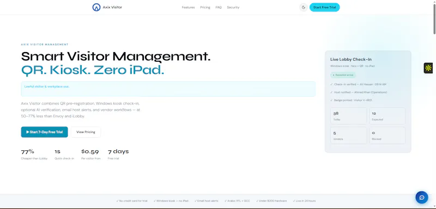Viewport: 436px width, 209px height.
Task: Click the 7 days Free trial stat
Action: coord(118,155)
